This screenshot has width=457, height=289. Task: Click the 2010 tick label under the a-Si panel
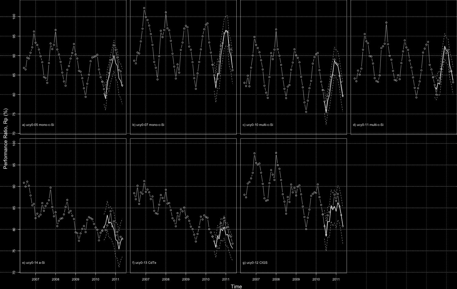95,280
